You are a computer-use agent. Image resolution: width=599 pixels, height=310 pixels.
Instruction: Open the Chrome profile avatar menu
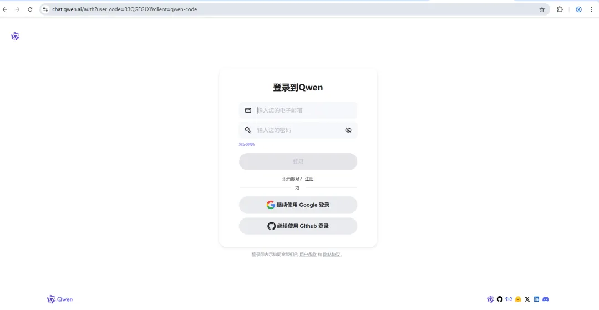coord(578,9)
